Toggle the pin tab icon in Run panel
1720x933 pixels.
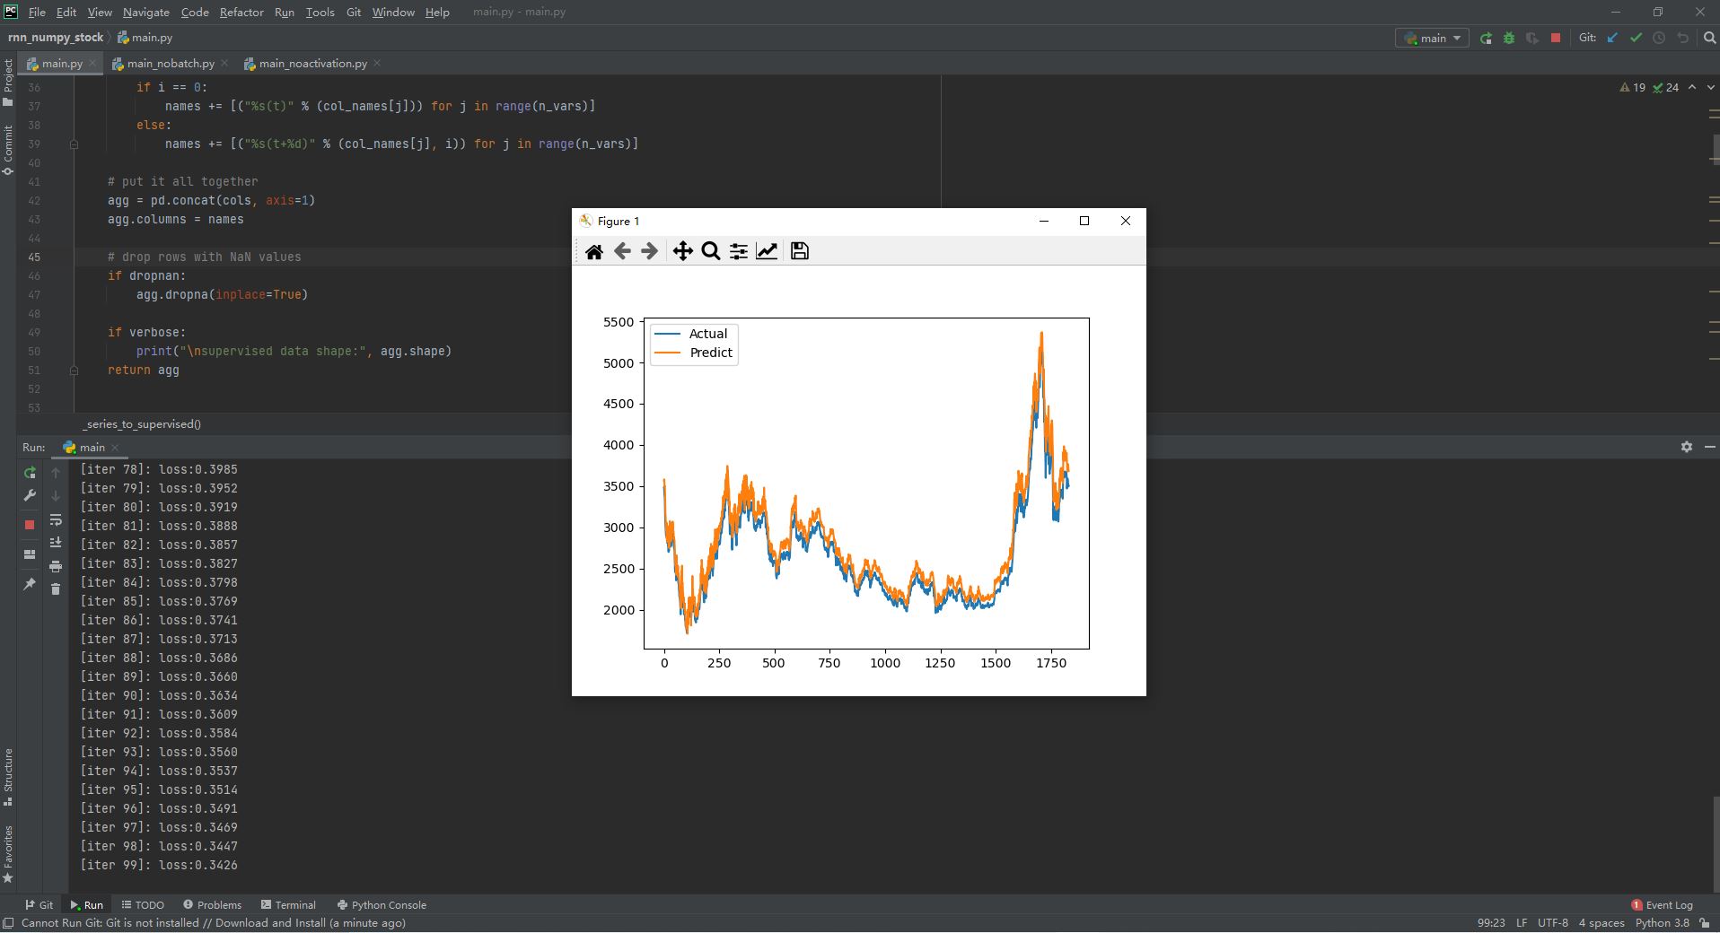tap(30, 584)
